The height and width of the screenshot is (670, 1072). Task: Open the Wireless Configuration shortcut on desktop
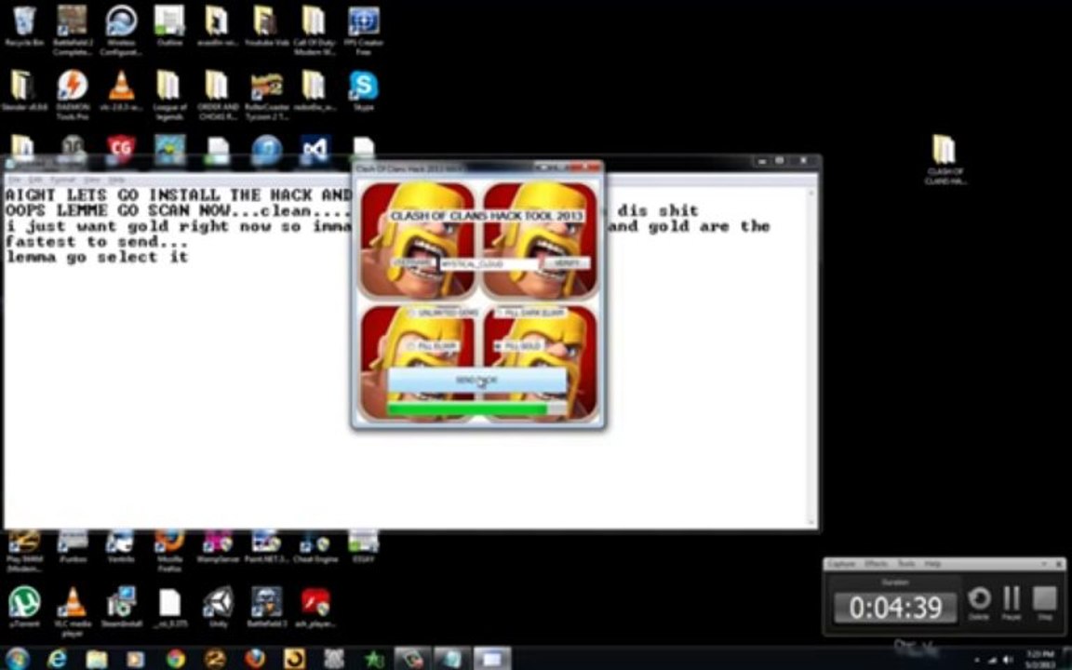point(121,29)
